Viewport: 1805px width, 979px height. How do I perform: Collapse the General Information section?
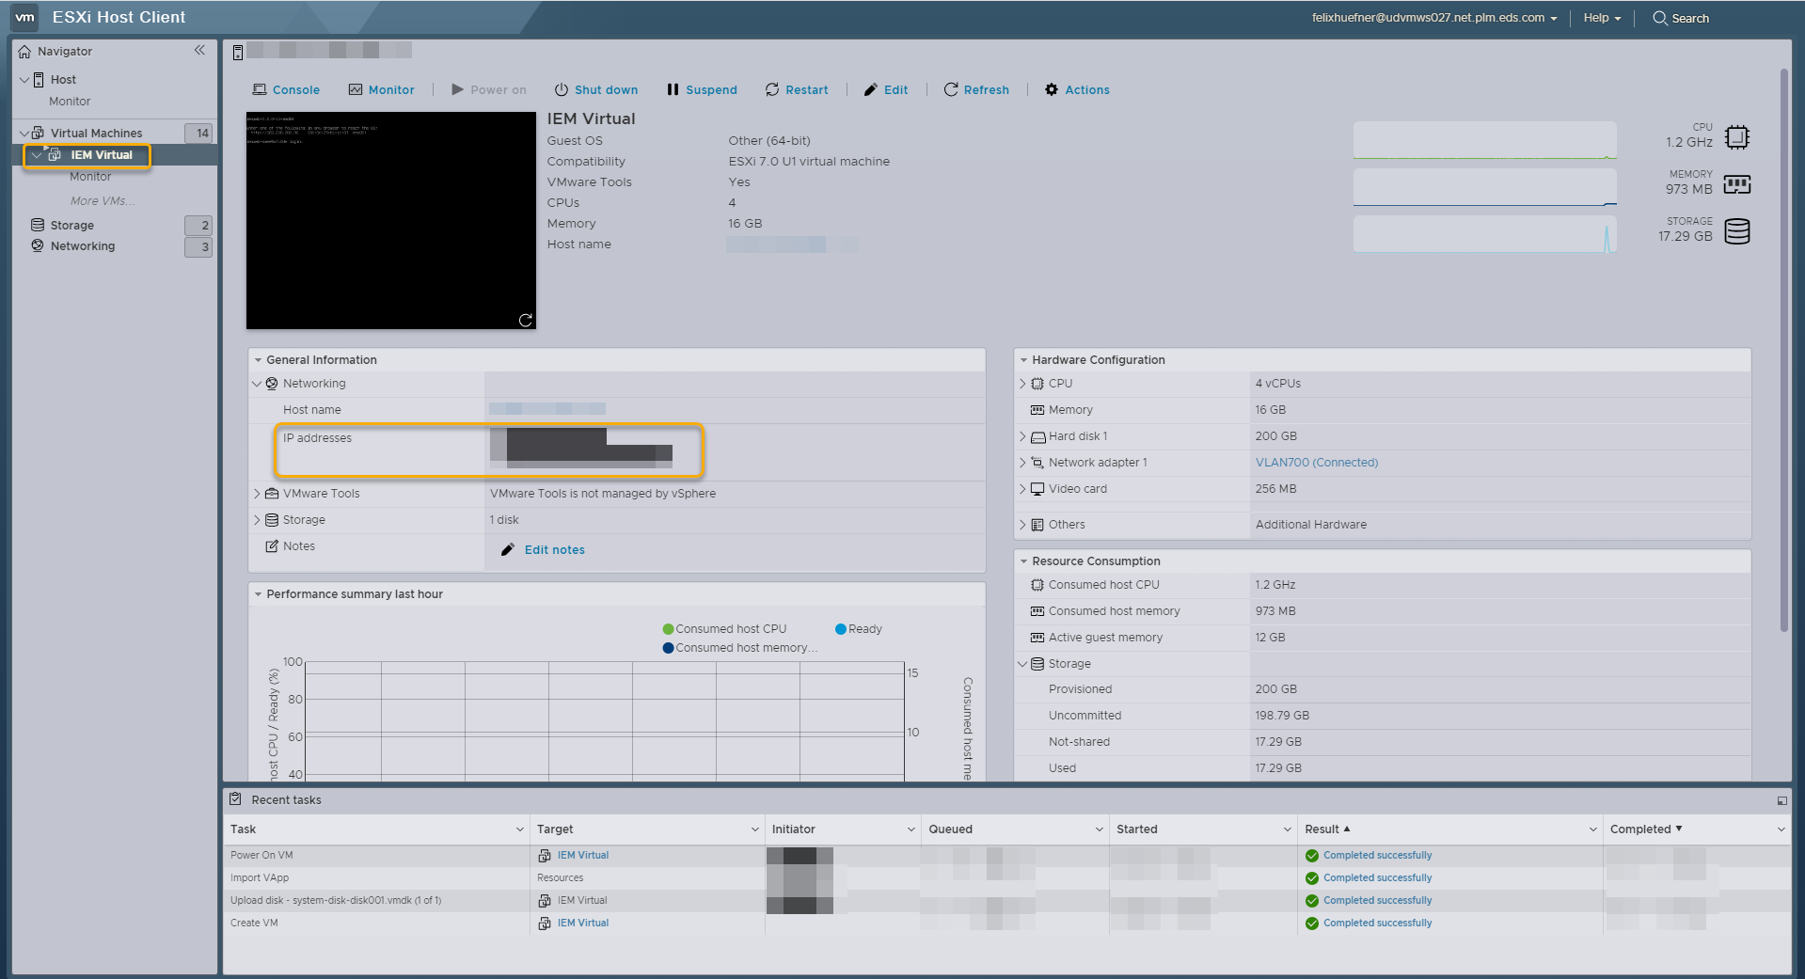pos(259,359)
